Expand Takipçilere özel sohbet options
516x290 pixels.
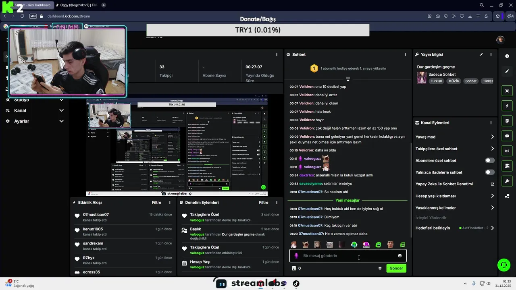[x=492, y=149]
